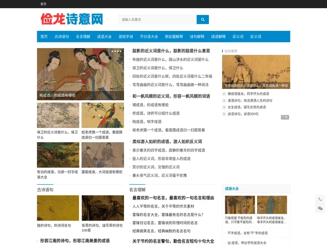The image size is (327, 245).
Task: Open the 成语大全 navigation item
Action: click(104, 37)
